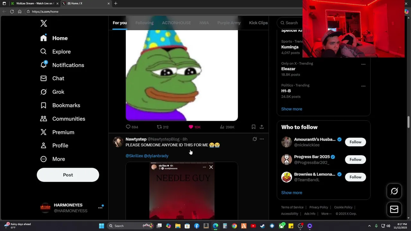
Task: Click the Windows Start button
Action: (x=101, y=226)
